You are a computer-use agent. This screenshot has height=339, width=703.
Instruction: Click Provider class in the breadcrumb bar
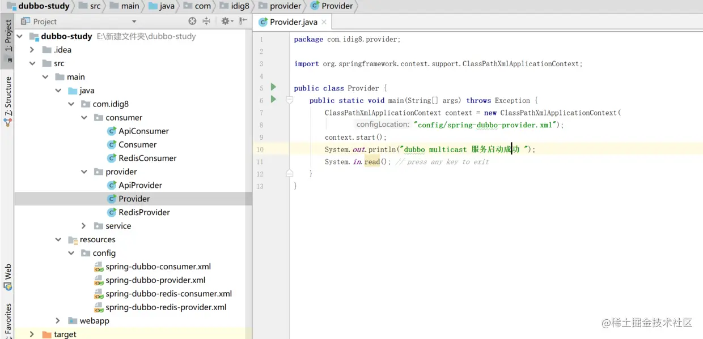[332, 6]
